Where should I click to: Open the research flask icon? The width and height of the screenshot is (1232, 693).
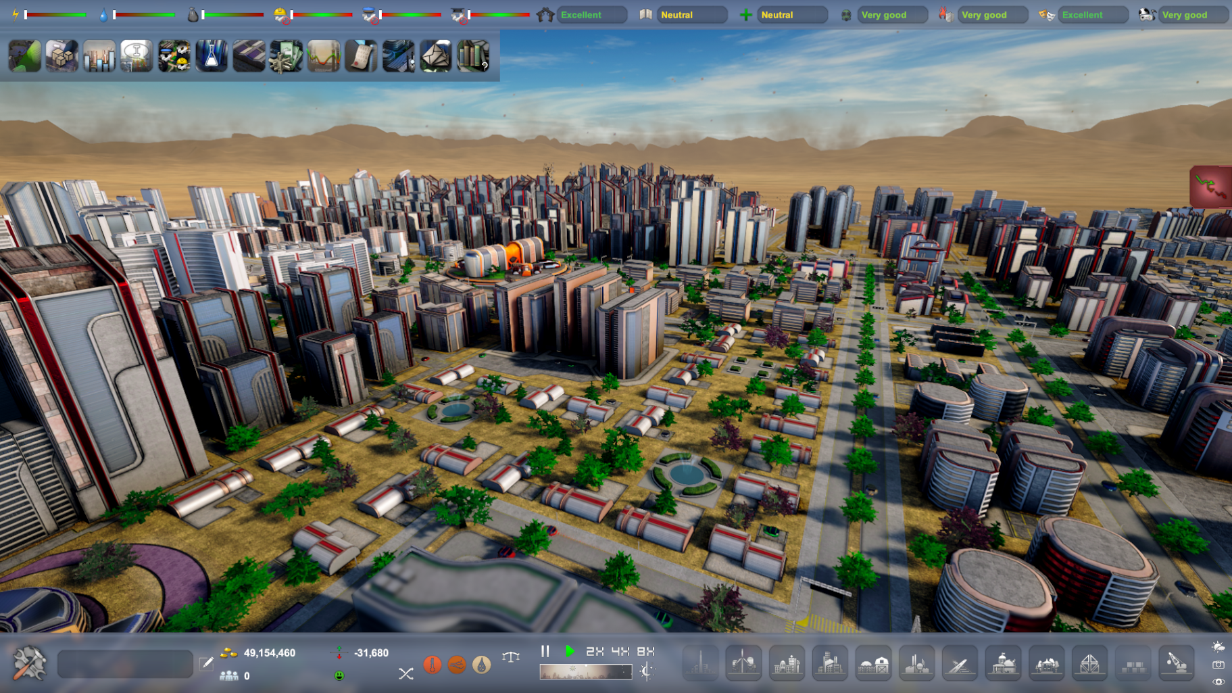212,55
